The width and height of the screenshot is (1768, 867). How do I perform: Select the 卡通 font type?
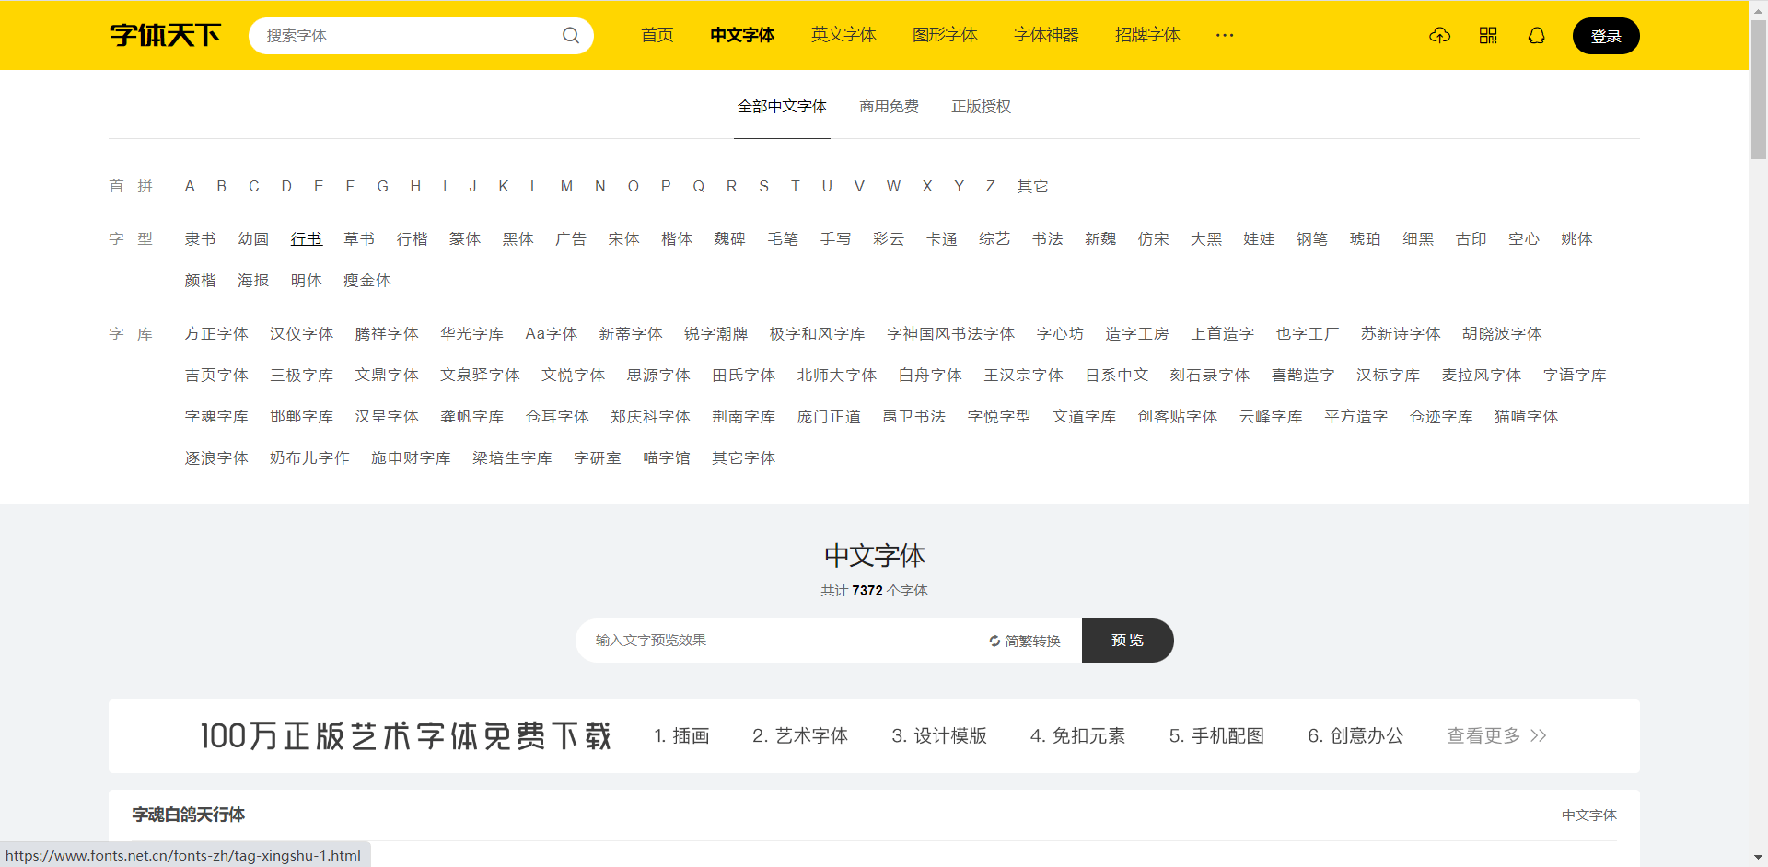tap(941, 239)
